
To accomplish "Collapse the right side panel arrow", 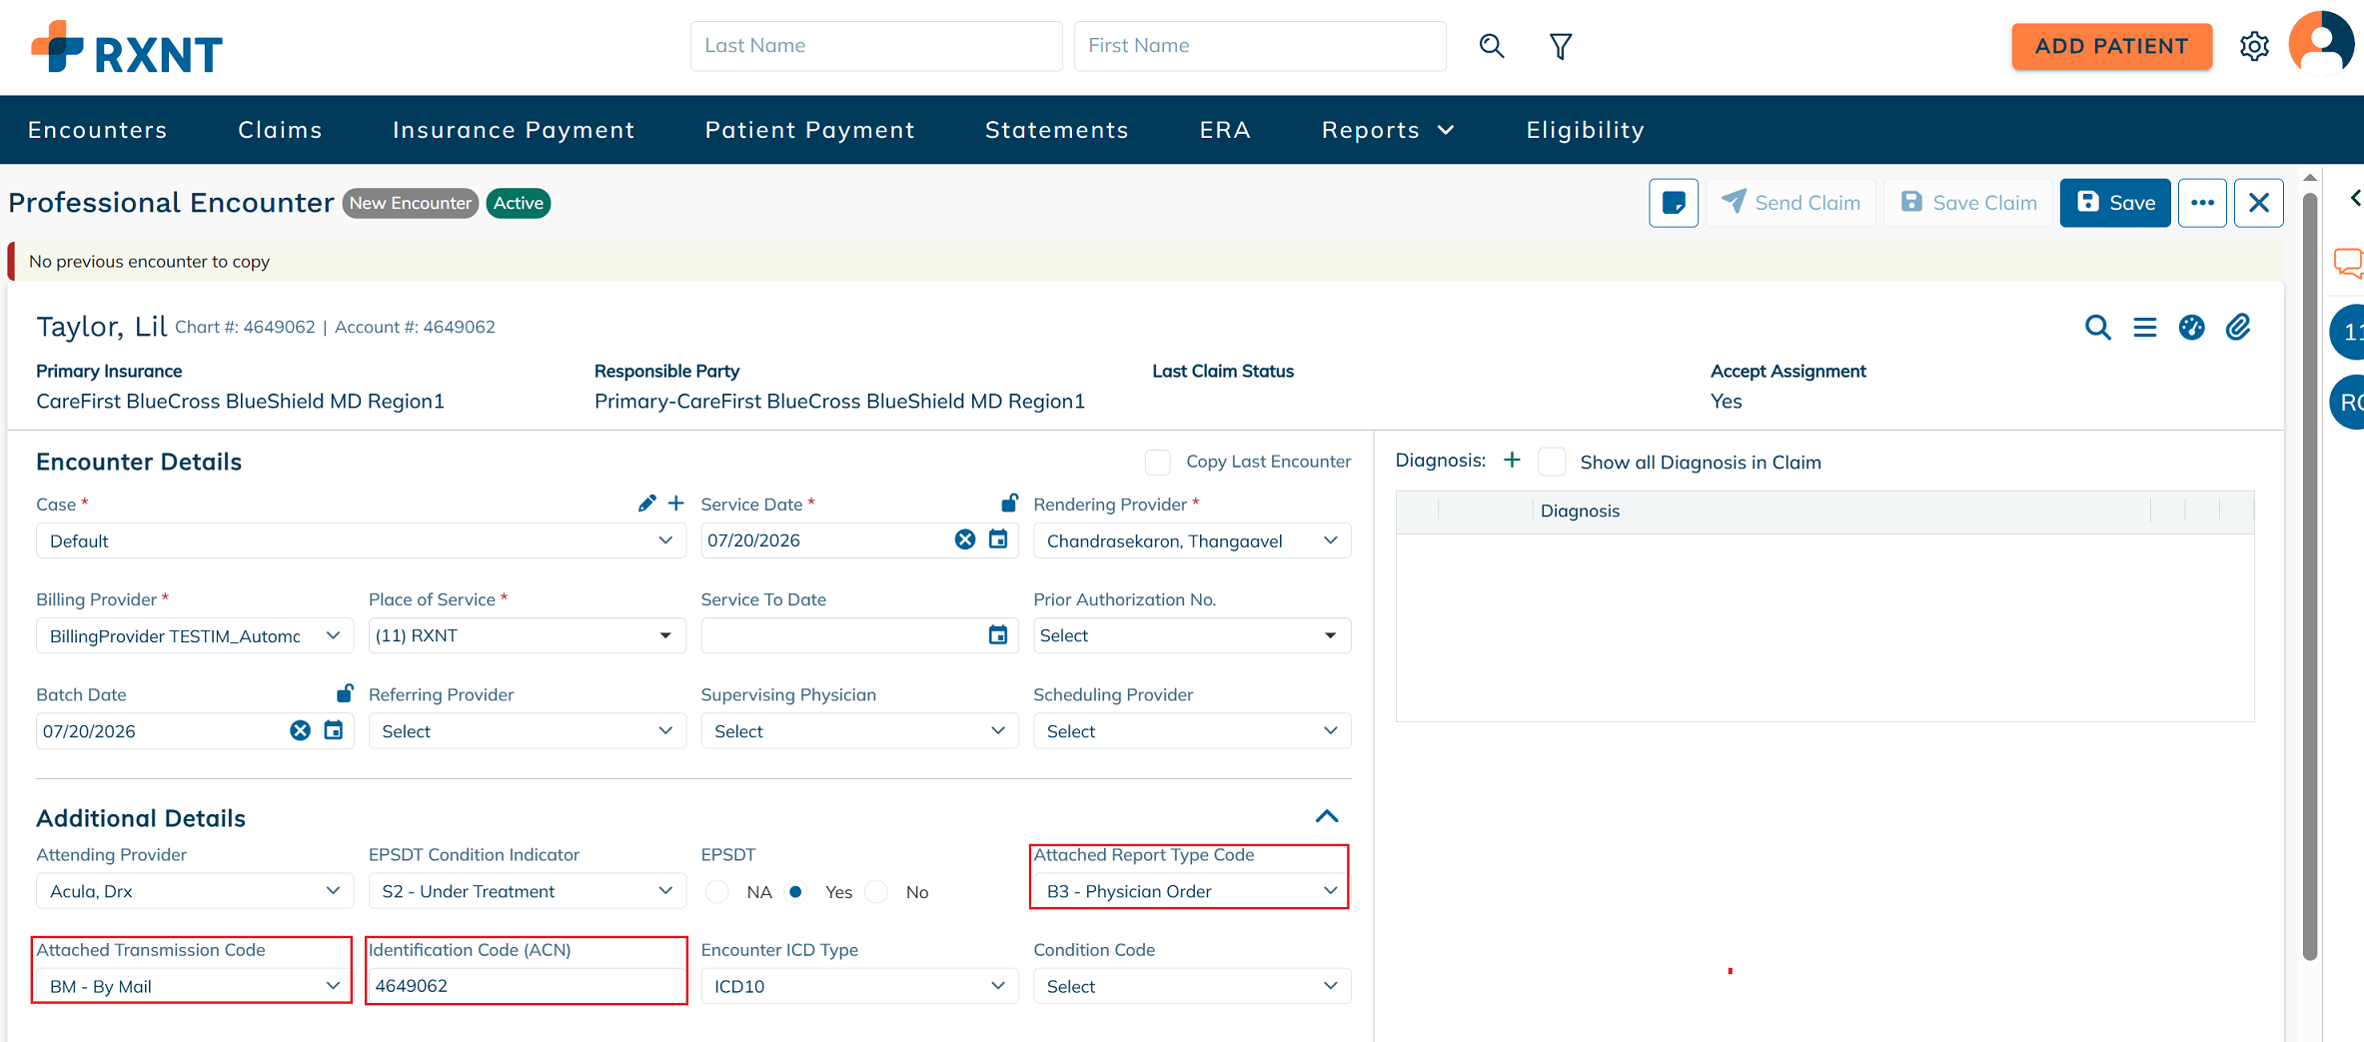I will pos(2355,198).
